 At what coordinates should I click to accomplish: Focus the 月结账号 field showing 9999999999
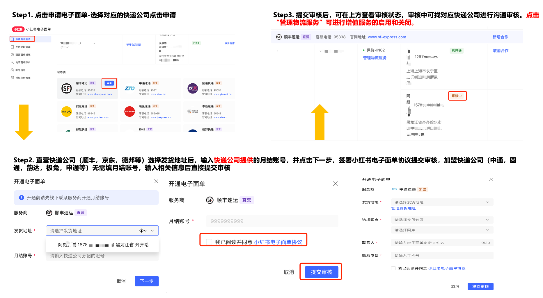click(x=272, y=221)
